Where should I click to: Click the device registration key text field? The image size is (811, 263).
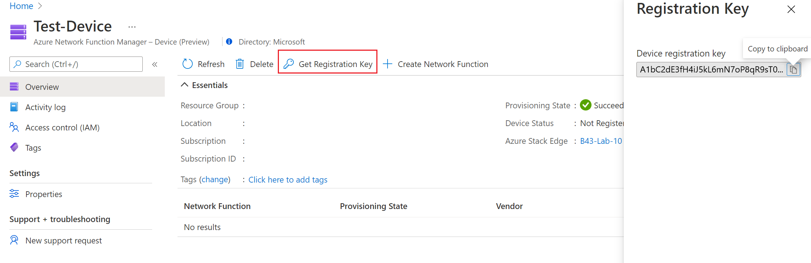tap(711, 70)
